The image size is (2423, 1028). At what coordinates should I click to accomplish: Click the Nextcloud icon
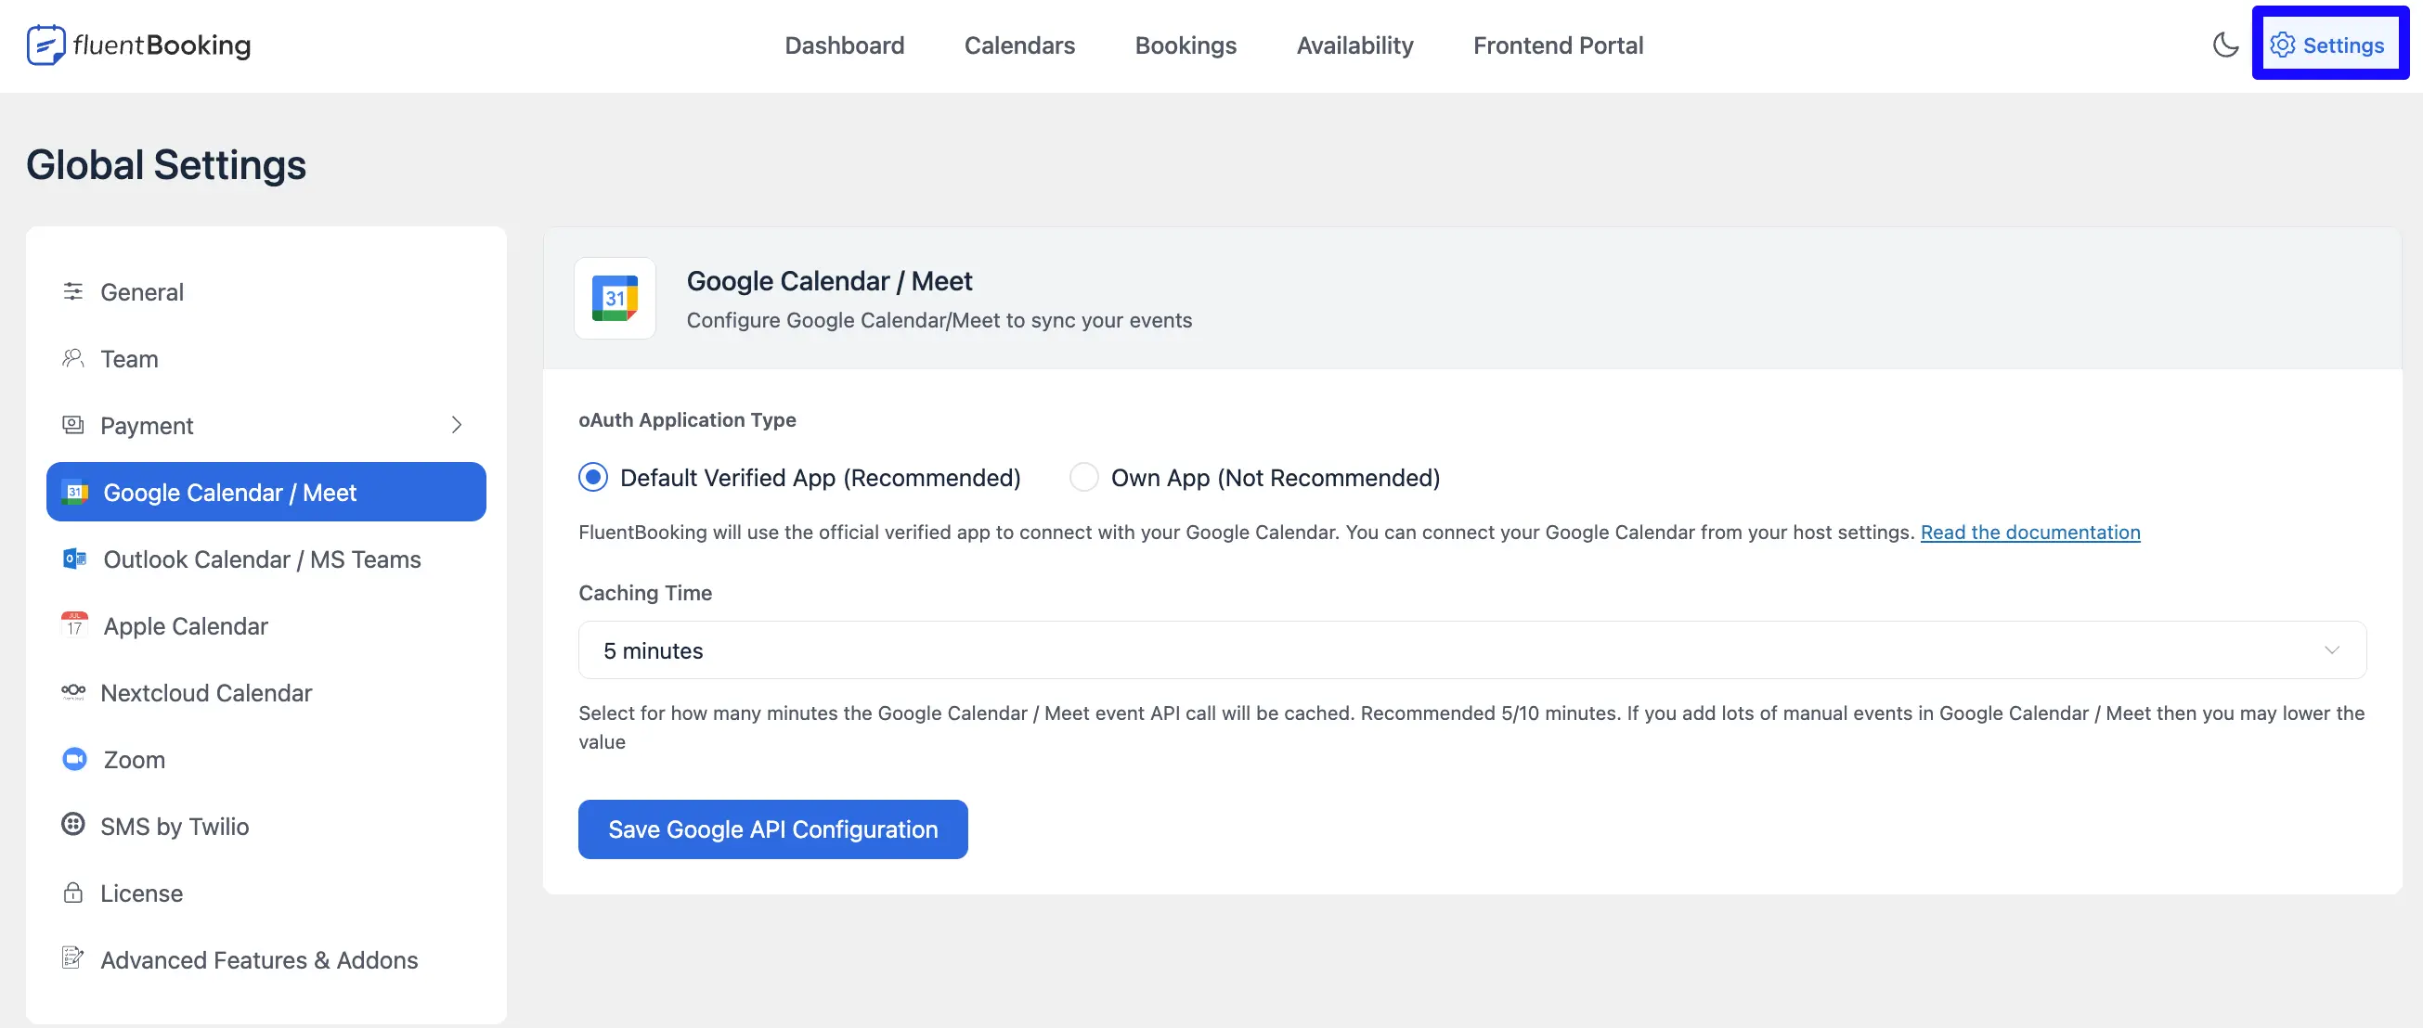coord(72,691)
